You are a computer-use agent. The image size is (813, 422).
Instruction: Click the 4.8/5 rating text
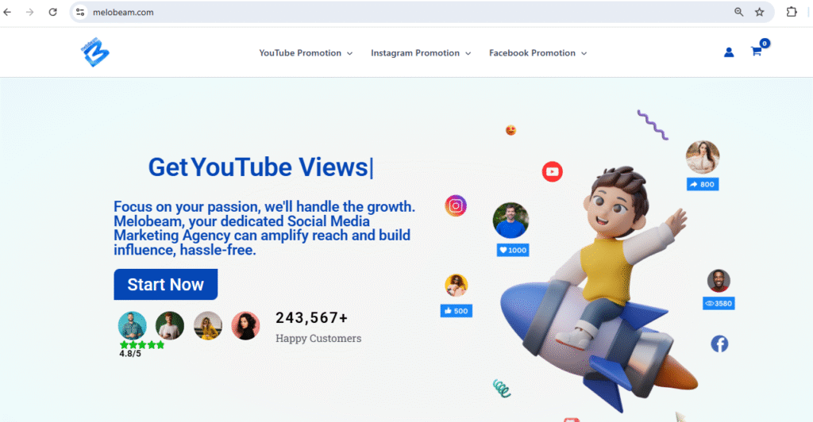(130, 354)
